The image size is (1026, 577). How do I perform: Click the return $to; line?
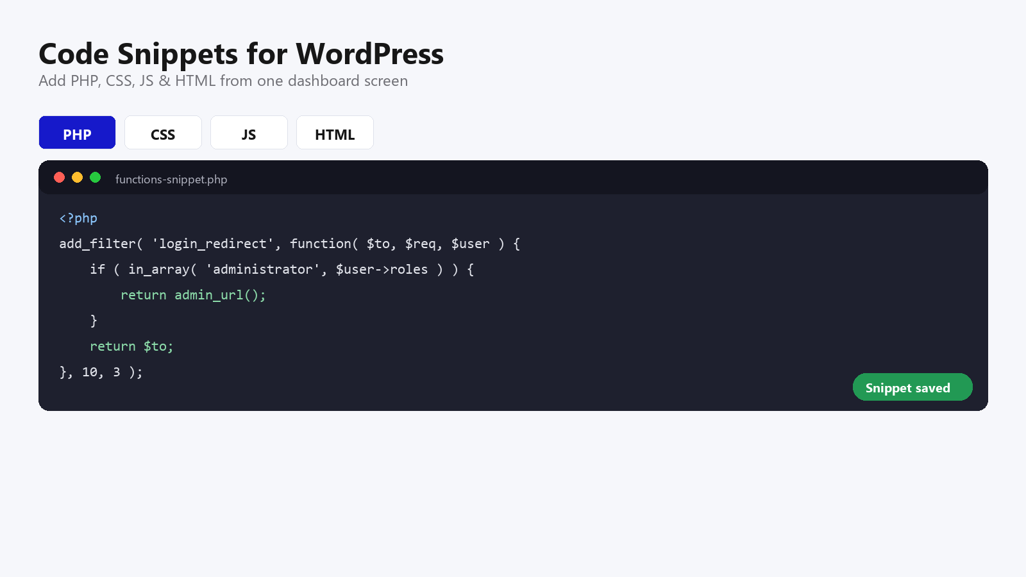click(131, 346)
